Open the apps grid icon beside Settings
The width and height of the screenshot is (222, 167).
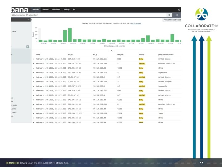pyautogui.click(x=74, y=10)
